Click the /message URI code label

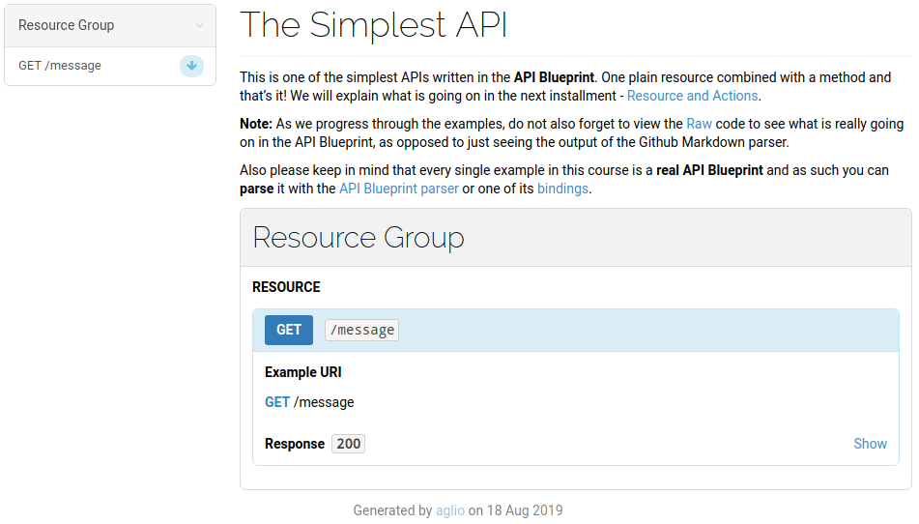[x=362, y=330]
